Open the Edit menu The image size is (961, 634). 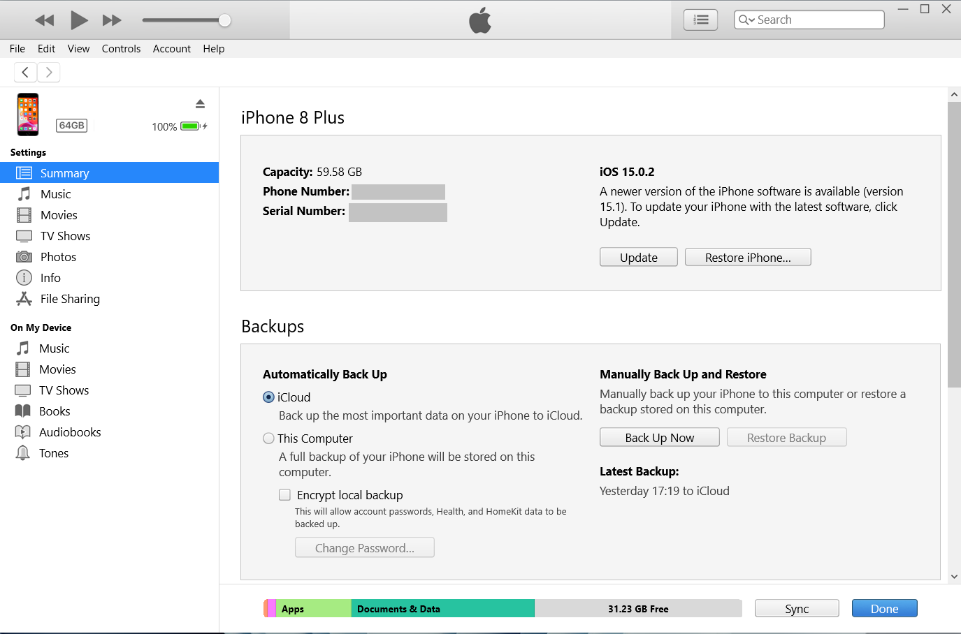(x=46, y=49)
